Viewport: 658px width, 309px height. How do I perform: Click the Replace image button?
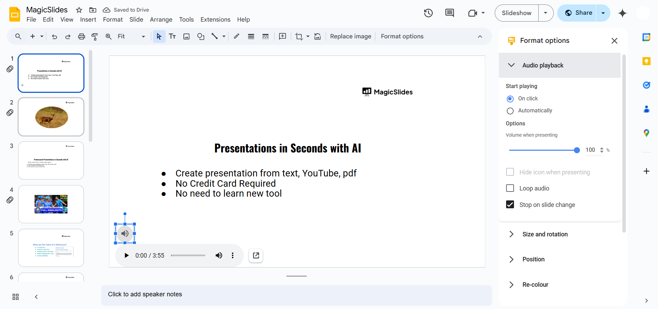[x=350, y=37]
